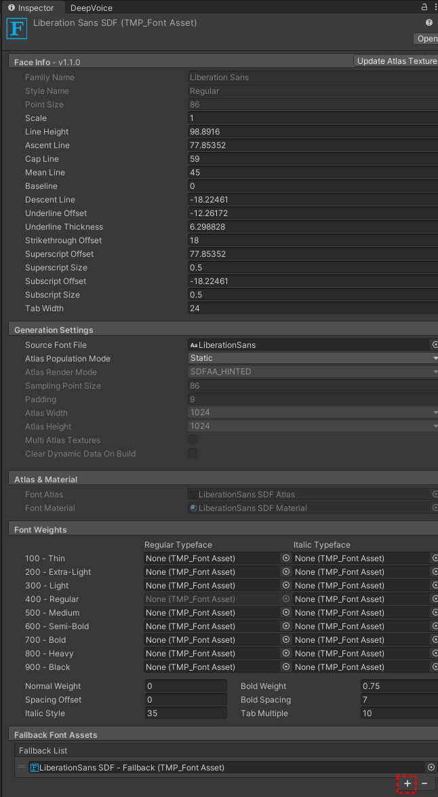Open the Atlas Population Mode dropdown
Screen dimensions: 438x797
(313, 358)
